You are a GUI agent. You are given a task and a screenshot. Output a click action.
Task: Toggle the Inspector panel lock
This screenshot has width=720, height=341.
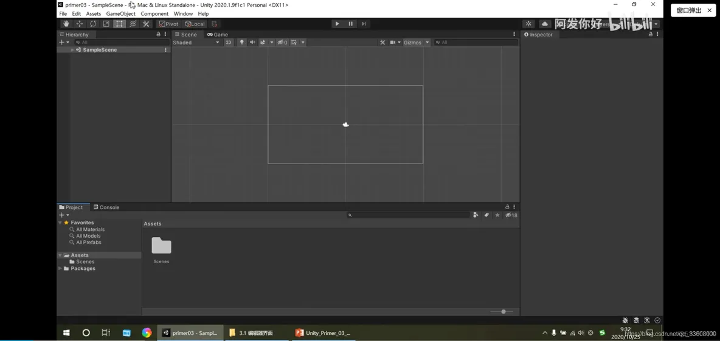coord(650,35)
